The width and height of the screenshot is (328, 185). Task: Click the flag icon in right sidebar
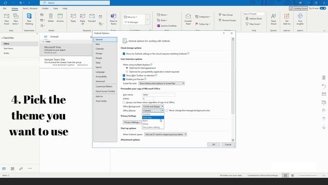point(324,110)
